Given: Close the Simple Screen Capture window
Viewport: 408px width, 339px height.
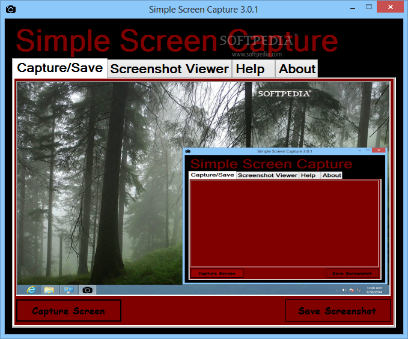Looking at the screenshot, I should [390, 7].
